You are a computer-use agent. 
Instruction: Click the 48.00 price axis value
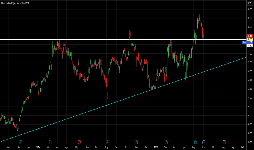tap(250, 116)
